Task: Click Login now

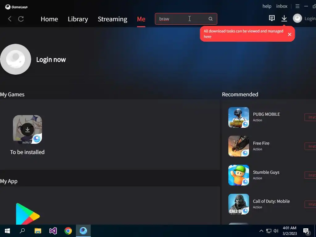Action: pos(51,60)
